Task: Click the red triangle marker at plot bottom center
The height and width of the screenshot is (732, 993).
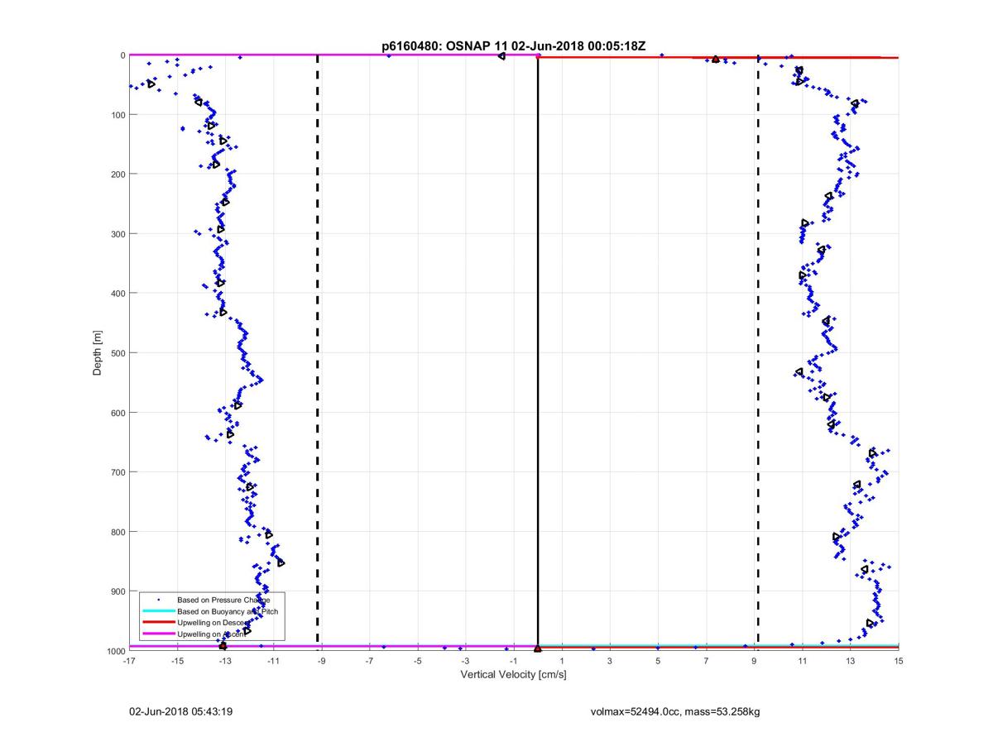Action: [538, 648]
